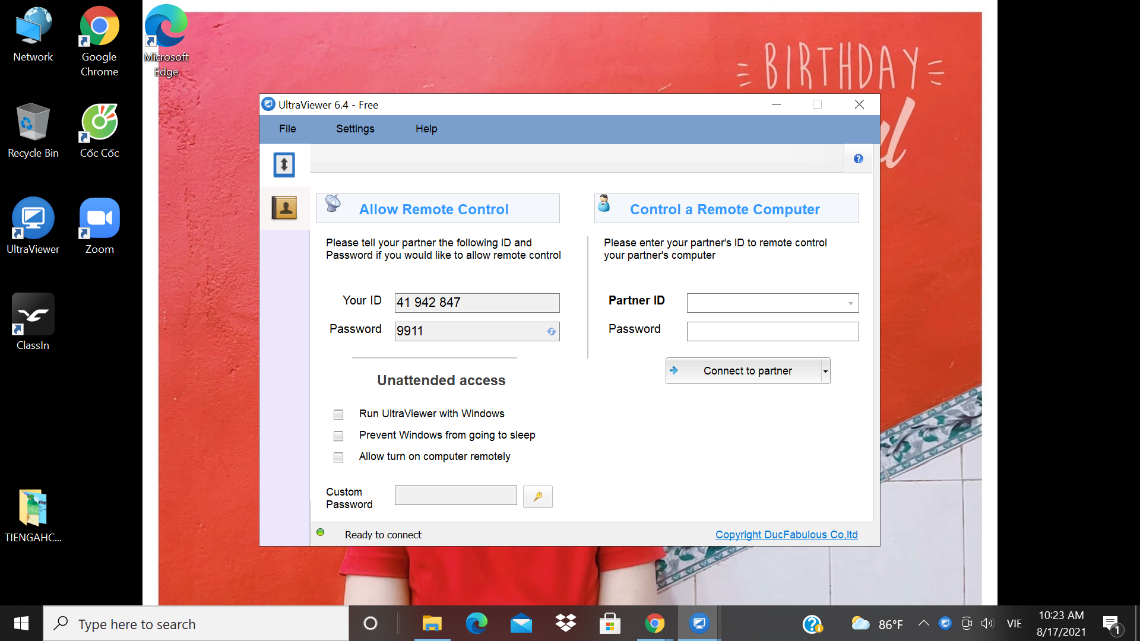Click the satellite dish icon beside Allow Remote Control
The image size is (1140, 641).
click(333, 203)
